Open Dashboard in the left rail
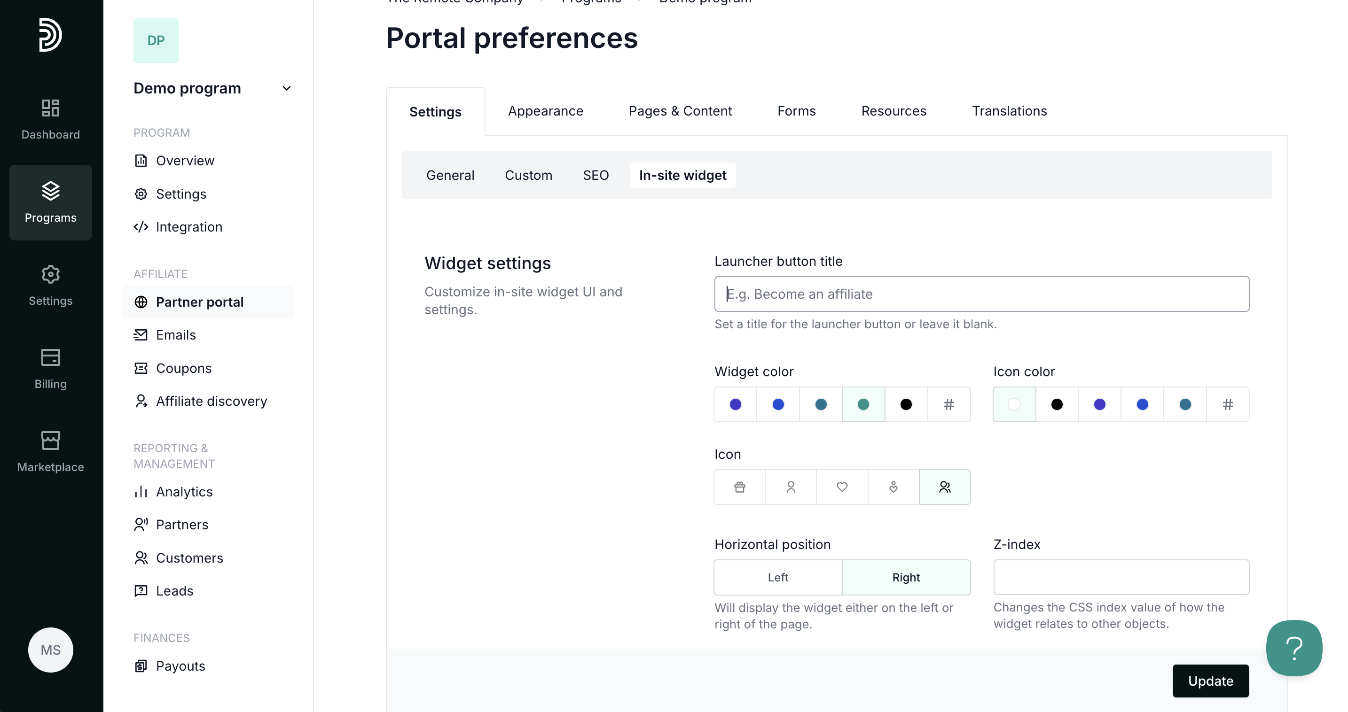 [50, 119]
